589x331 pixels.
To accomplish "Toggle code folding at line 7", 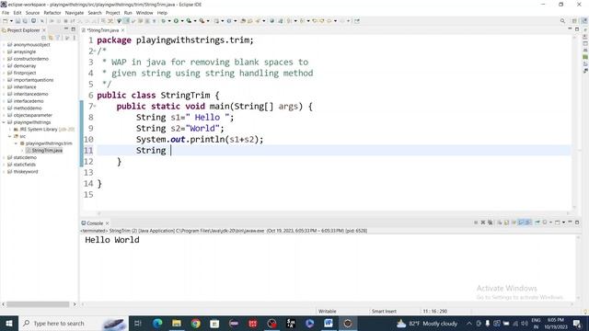I will coord(95,107).
